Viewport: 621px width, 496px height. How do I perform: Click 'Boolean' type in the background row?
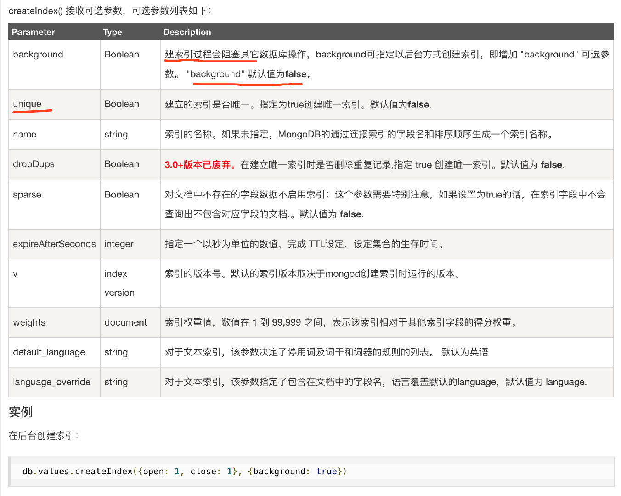click(x=122, y=54)
